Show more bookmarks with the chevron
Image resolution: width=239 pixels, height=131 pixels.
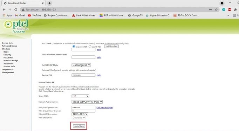(228, 15)
